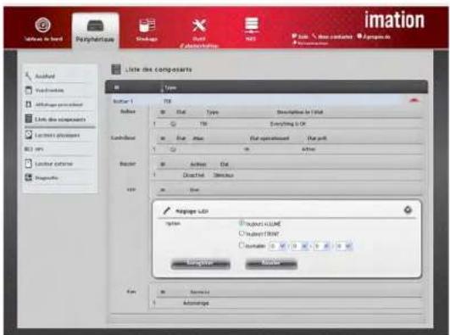
Task: Open Liste des composants in sidebar menu
Action: click(60, 120)
